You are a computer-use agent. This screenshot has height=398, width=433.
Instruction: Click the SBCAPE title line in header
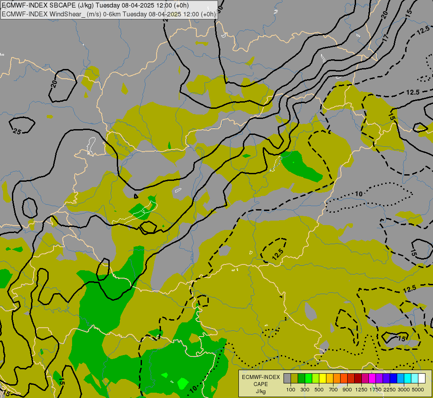coord(95,5)
